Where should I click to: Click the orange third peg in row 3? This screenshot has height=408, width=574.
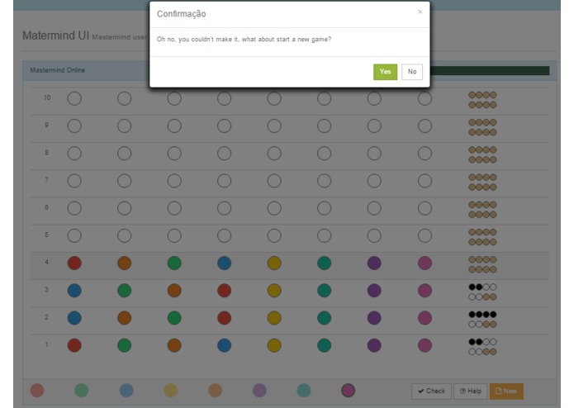174,291
